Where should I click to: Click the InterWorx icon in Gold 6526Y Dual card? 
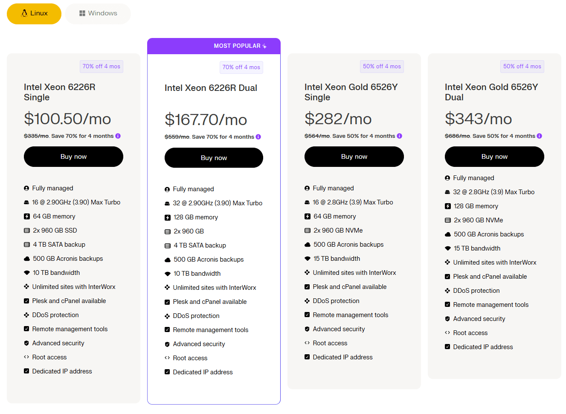pyautogui.click(x=447, y=262)
